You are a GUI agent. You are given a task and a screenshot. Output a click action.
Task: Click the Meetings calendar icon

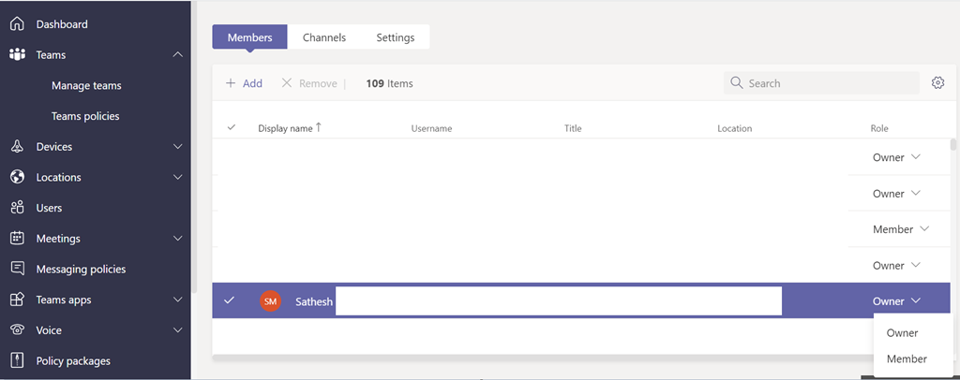[x=17, y=239]
